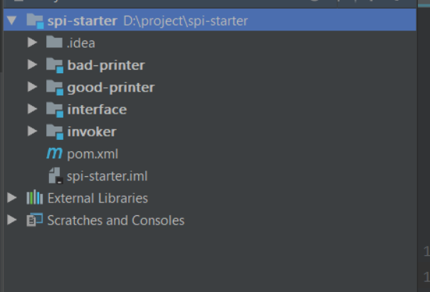Viewport: 430px width, 292px height.
Task: Expand the .idea folder arrow
Action: (31, 43)
